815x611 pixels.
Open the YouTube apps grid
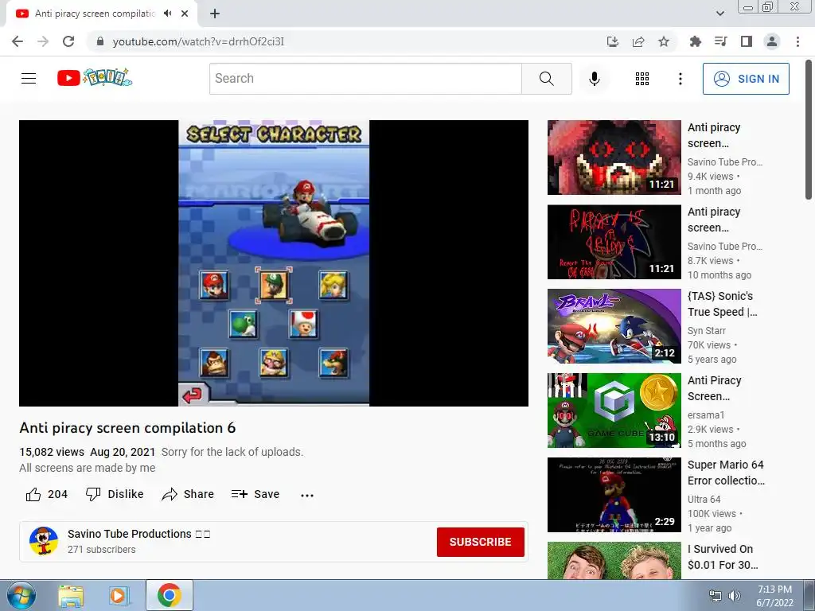point(642,79)
